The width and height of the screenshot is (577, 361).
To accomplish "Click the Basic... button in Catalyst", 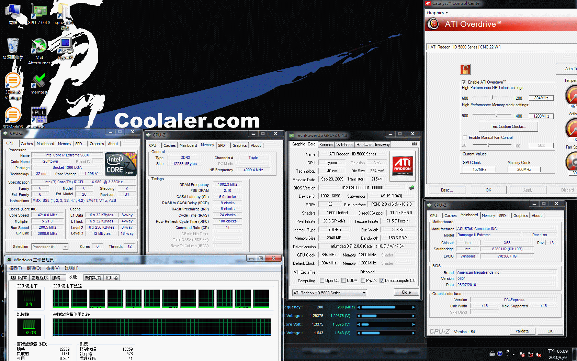I will click(x=446, y=190).
